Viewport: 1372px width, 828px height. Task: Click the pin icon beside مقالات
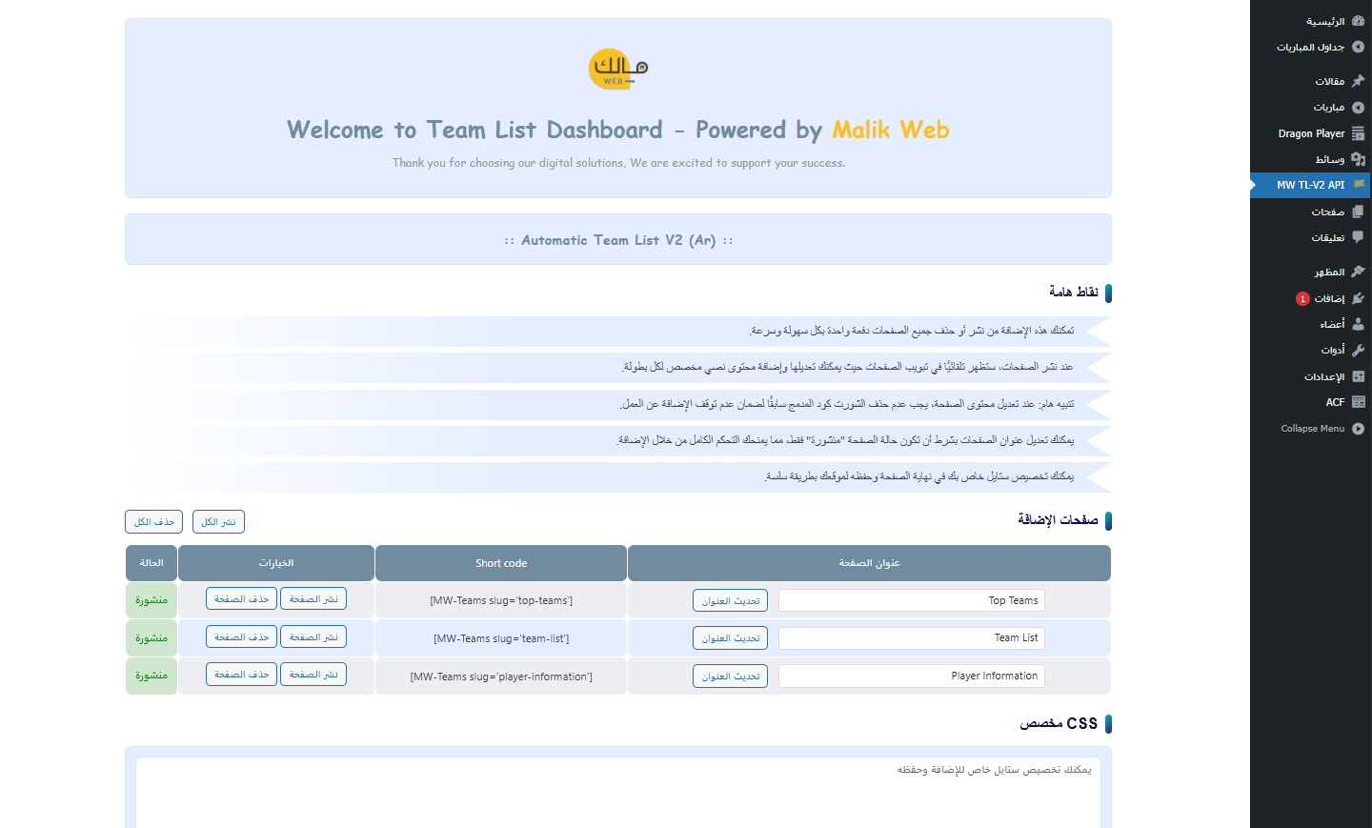[x=1358, y=81]
